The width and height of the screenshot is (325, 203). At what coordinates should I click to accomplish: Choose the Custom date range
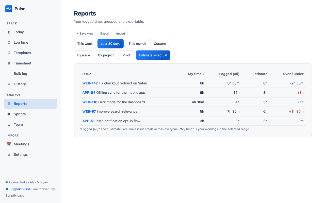click(160, 44)
